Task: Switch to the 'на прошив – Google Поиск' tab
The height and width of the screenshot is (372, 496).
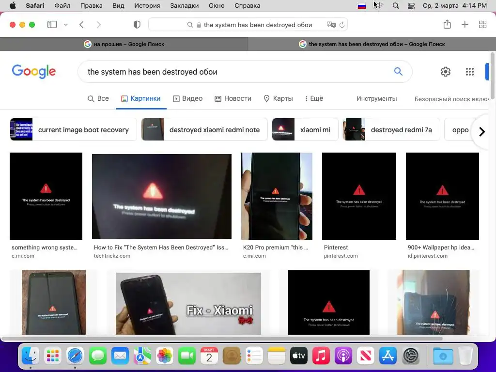Action: (x=124, y=44)
